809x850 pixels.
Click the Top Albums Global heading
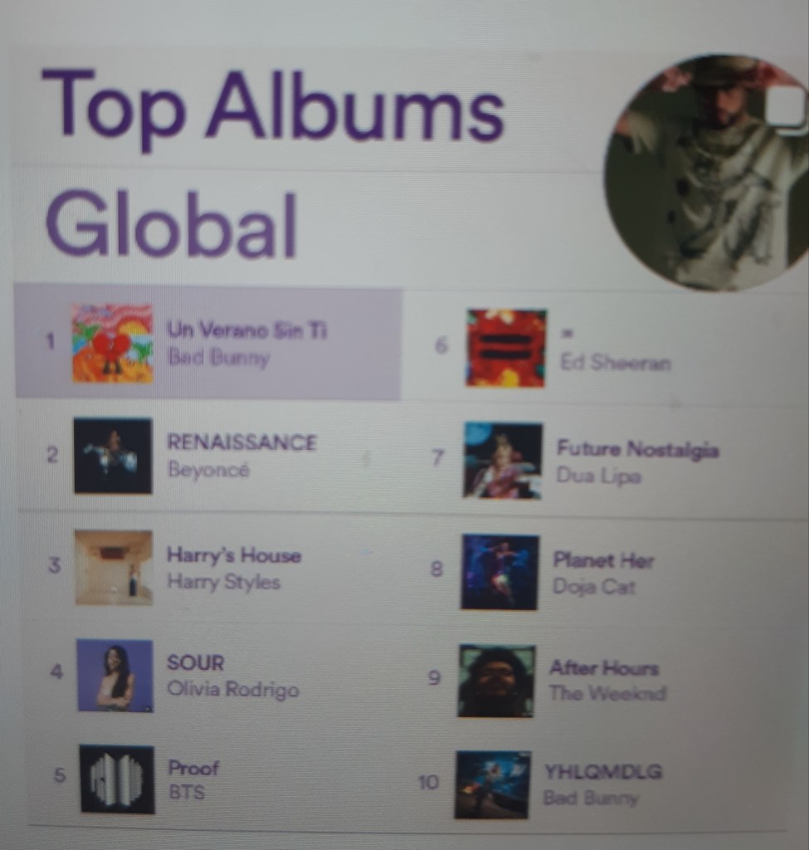[x=274, y=163]
